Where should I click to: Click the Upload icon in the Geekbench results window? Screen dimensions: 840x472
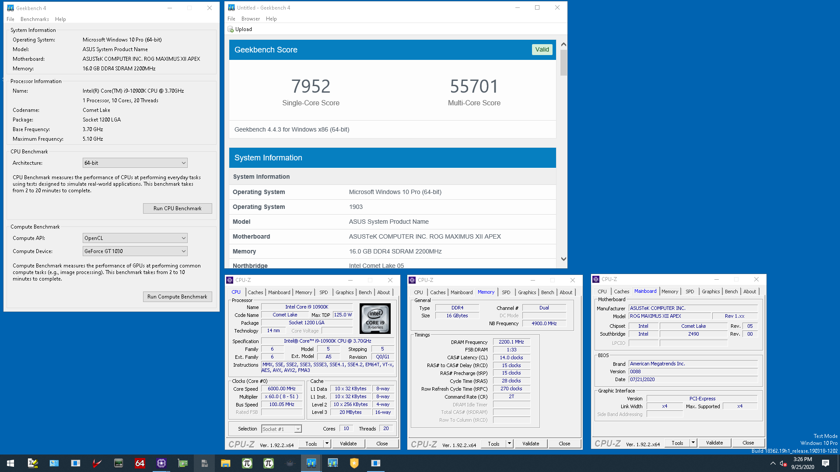click(x=231, y=29)
